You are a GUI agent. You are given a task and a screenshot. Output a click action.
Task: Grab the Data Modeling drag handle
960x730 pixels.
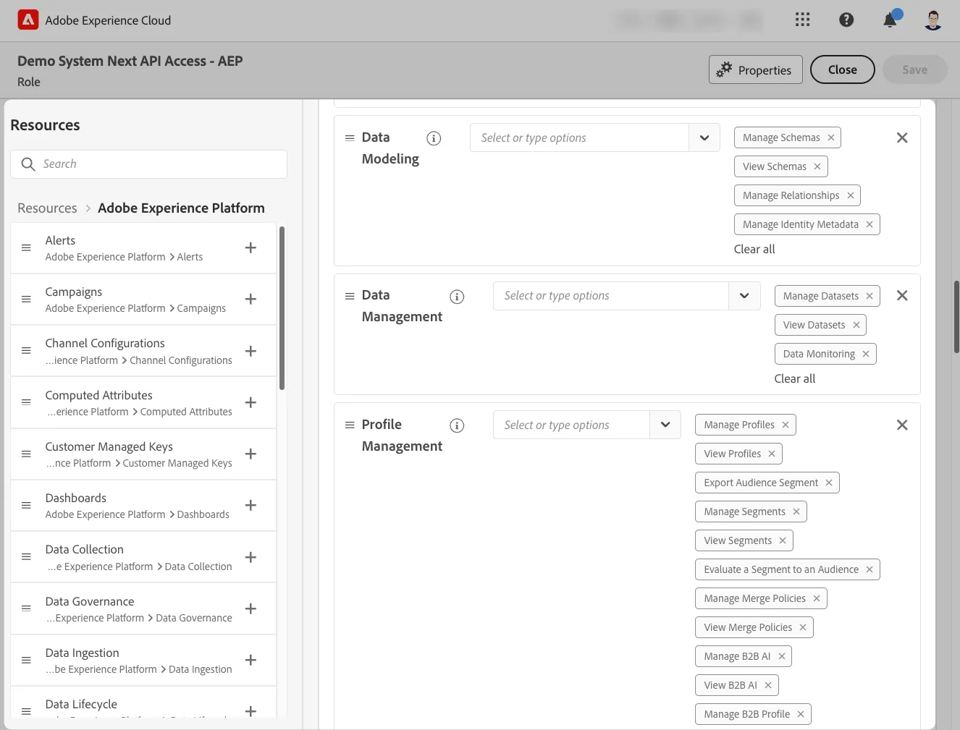(350, 137)
